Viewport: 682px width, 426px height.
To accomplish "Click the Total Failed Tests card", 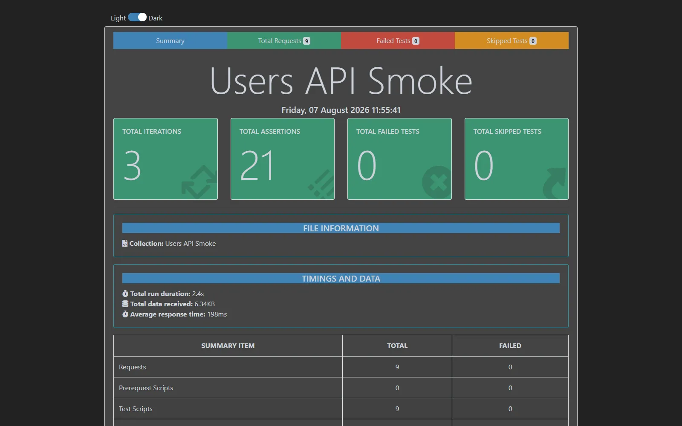I will pos(399,159).
